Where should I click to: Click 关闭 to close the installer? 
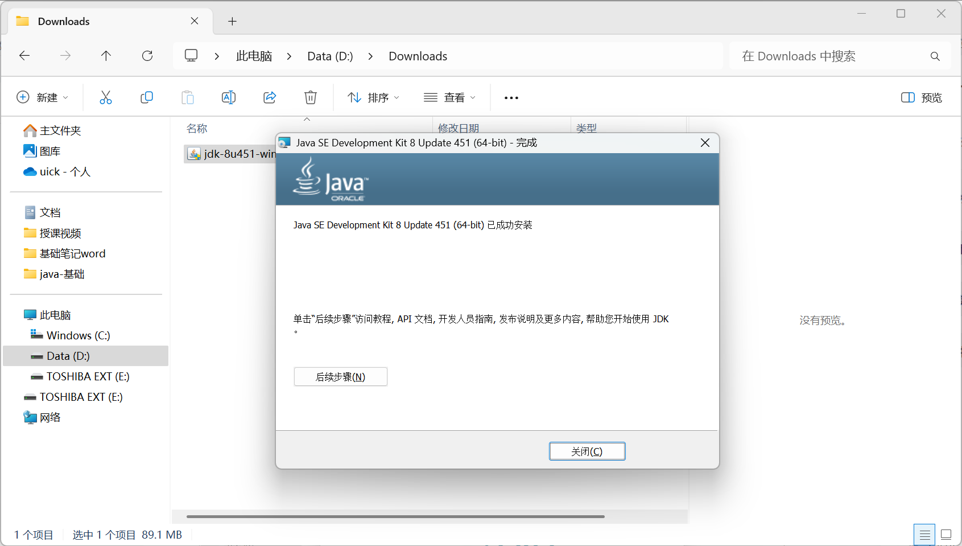point(587,451)
